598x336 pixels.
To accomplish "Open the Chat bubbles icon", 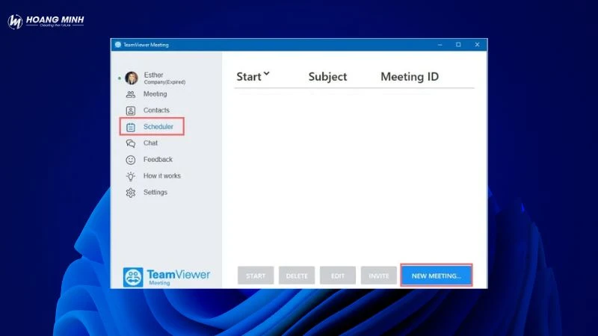I will (130, 143).
